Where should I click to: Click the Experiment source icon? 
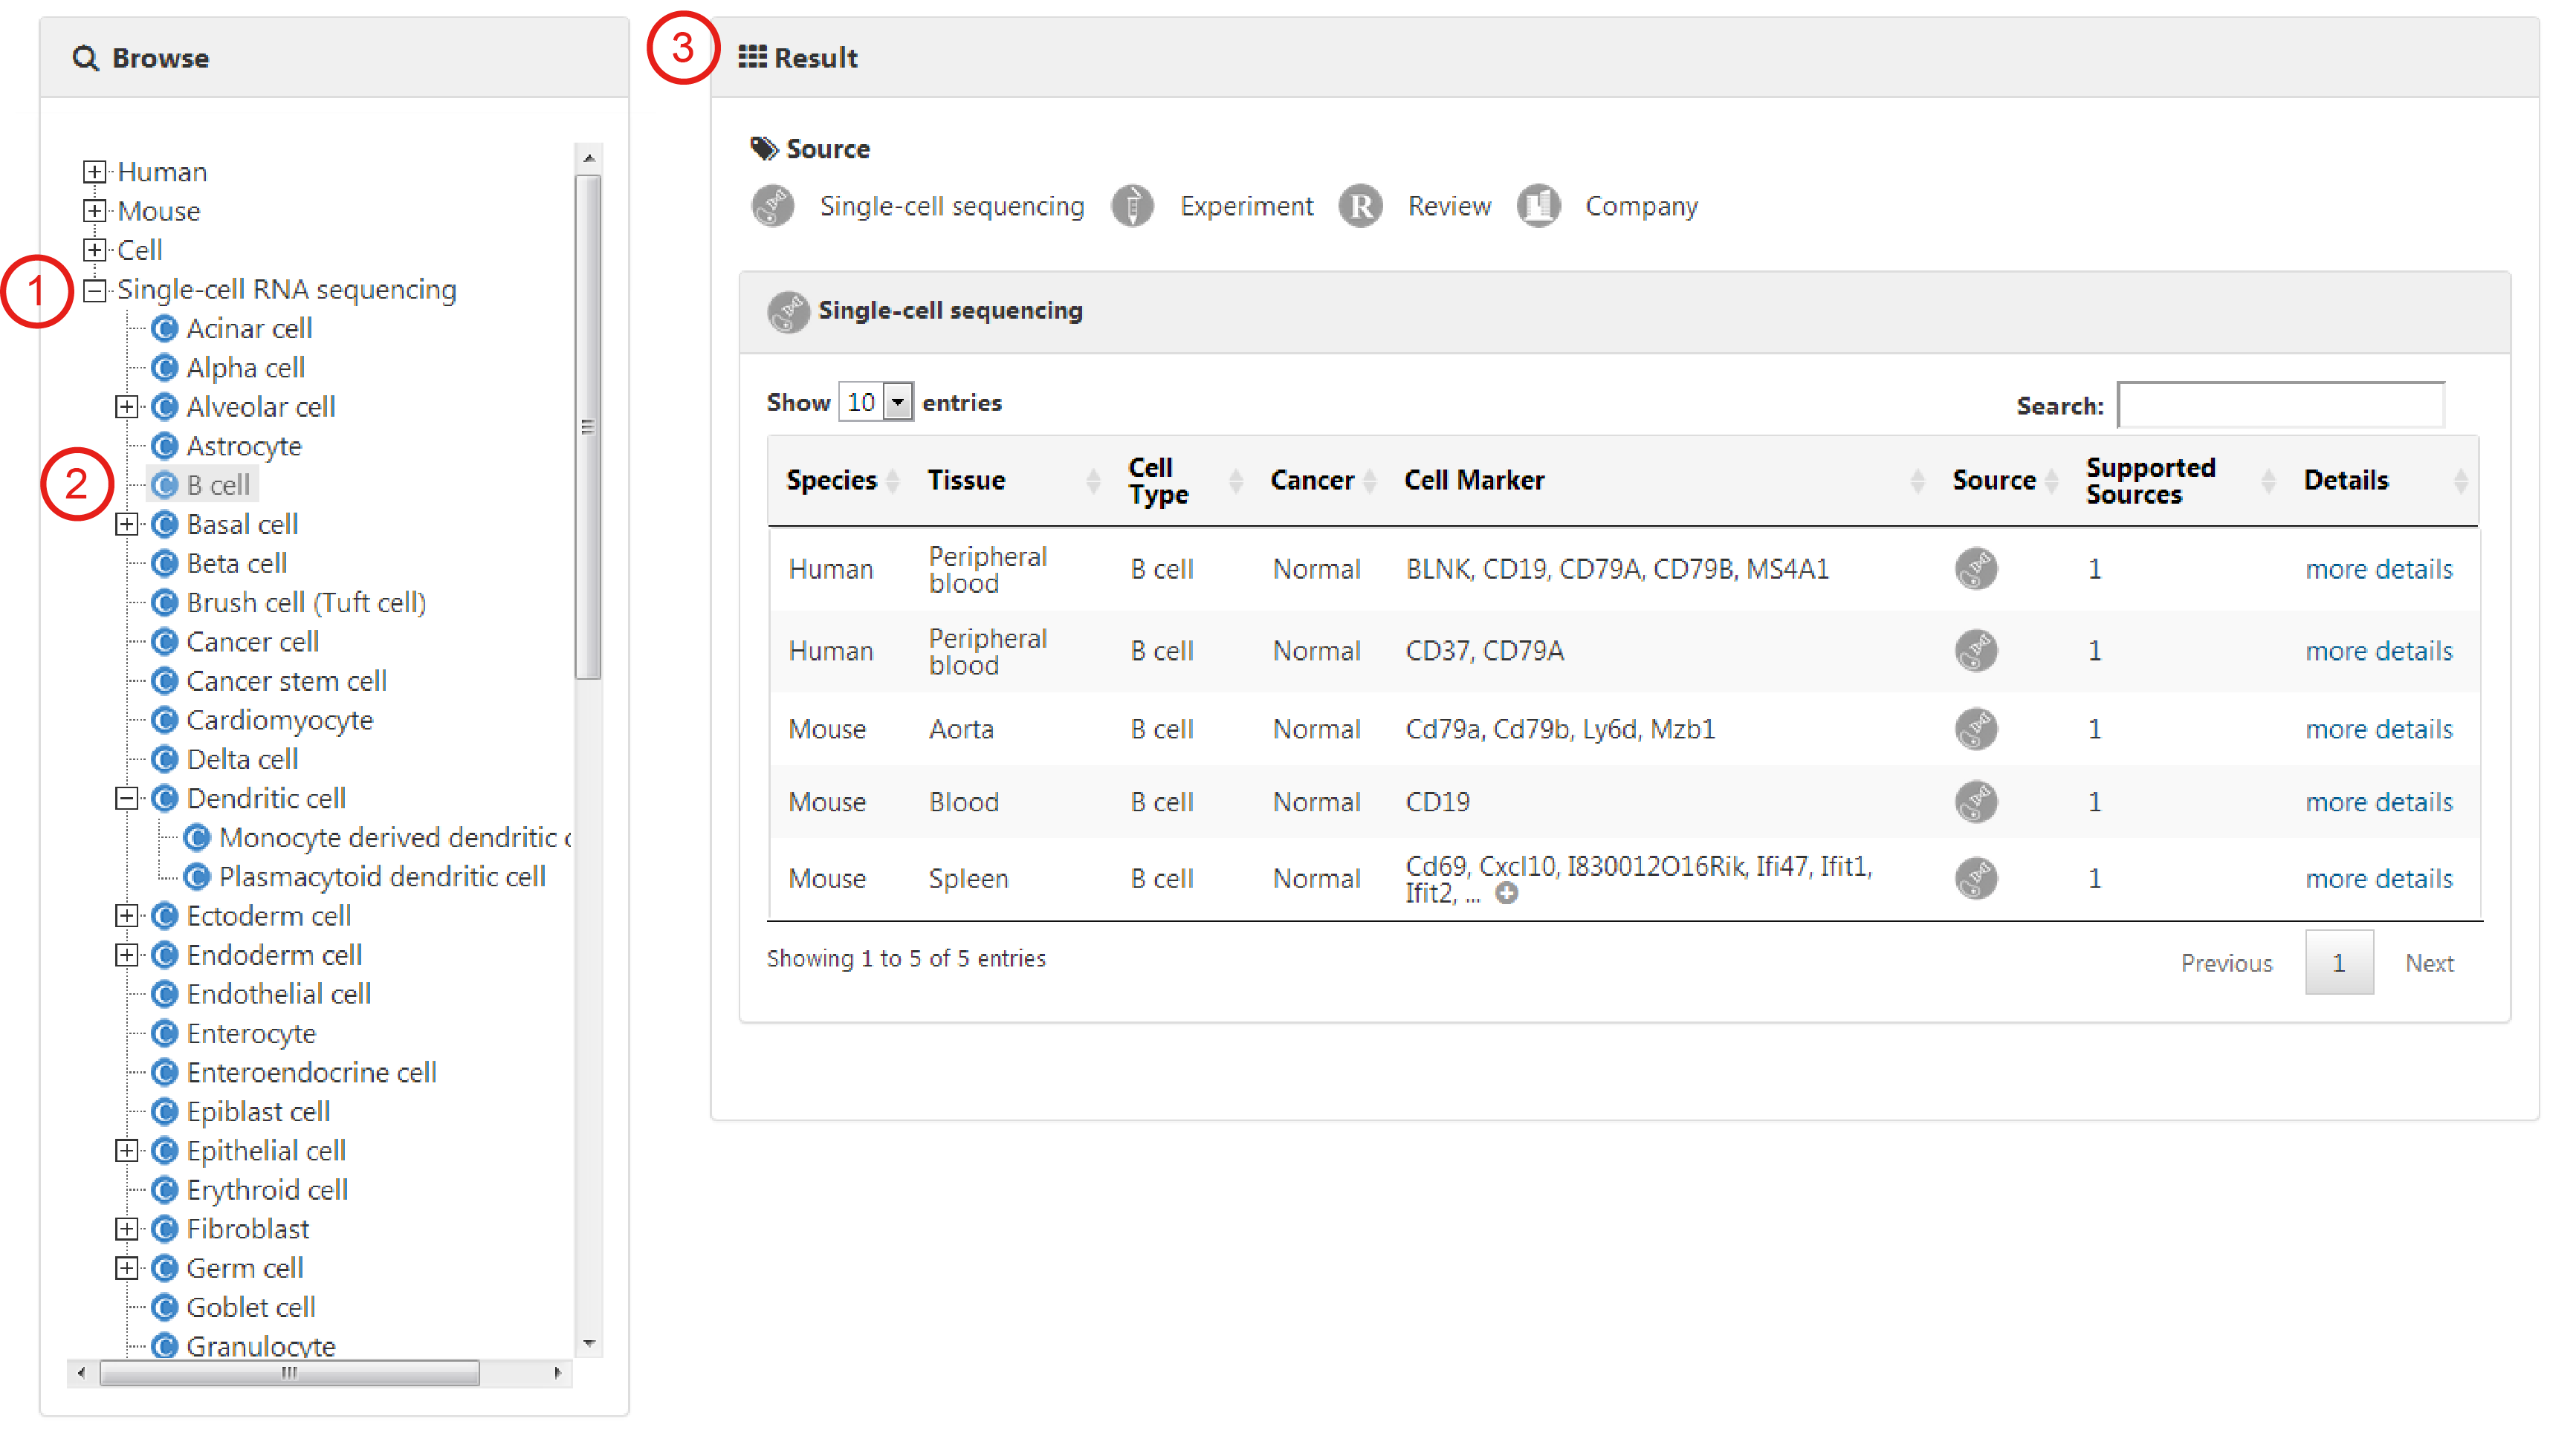point(1132,206)
